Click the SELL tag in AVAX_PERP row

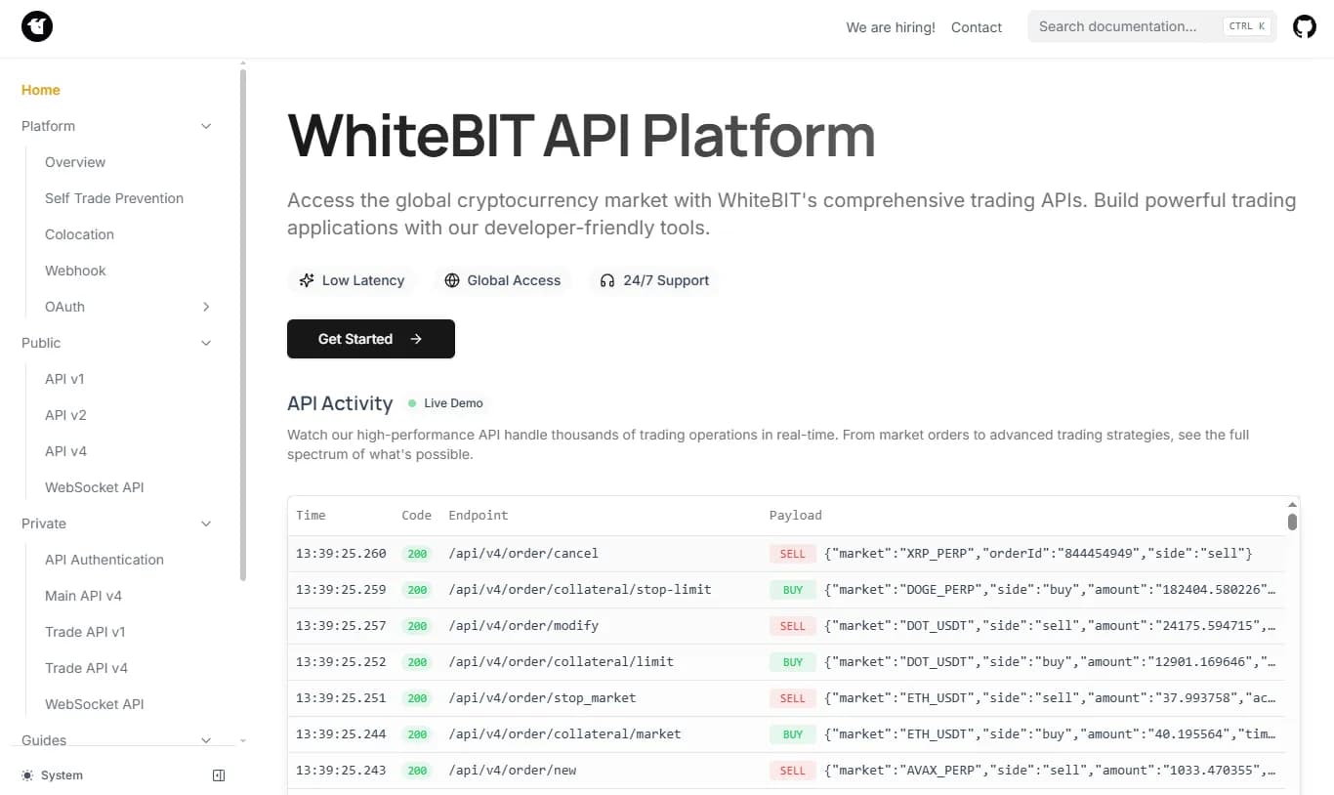pos(793,771)
